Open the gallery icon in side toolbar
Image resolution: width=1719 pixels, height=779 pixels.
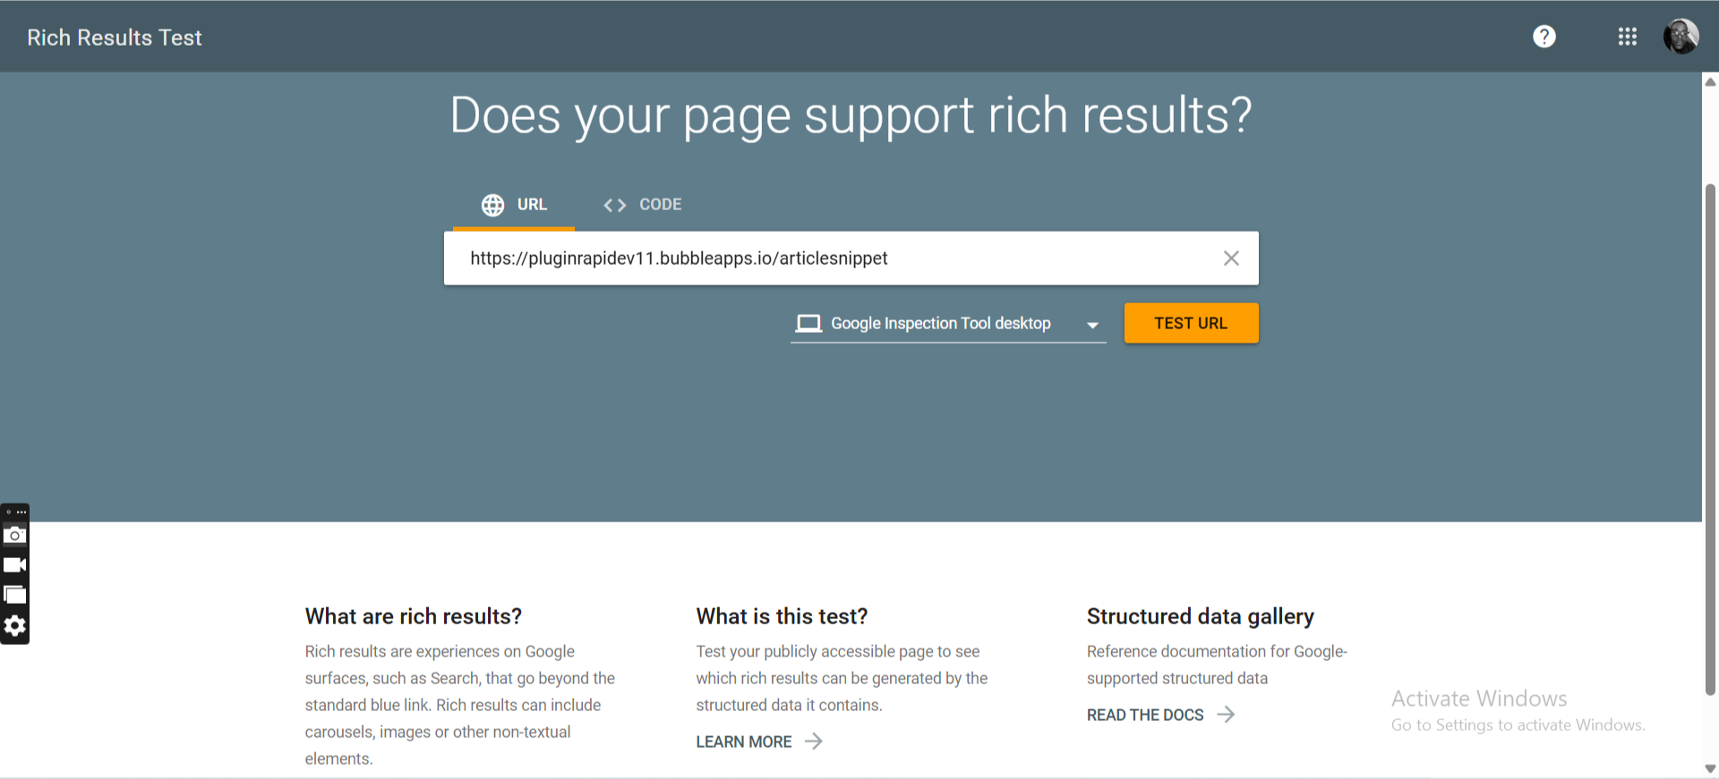(15, 596)
